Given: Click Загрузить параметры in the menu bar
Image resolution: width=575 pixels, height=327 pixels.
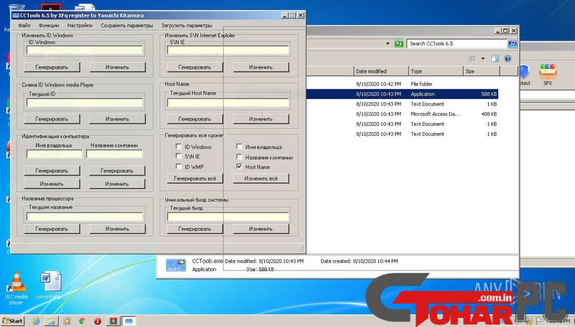Looking at the screenshot, I should [186, 26].
